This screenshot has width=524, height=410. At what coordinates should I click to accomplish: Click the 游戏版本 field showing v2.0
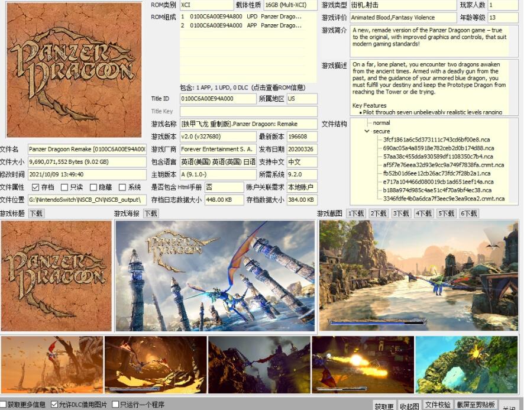[218, 137]
